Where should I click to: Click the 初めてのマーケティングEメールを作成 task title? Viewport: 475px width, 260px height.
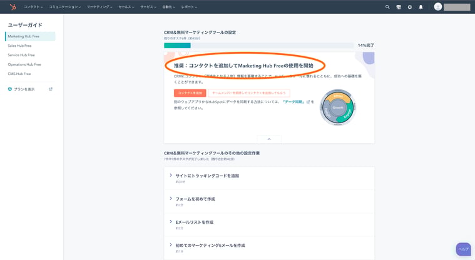[x=210, y=246]
